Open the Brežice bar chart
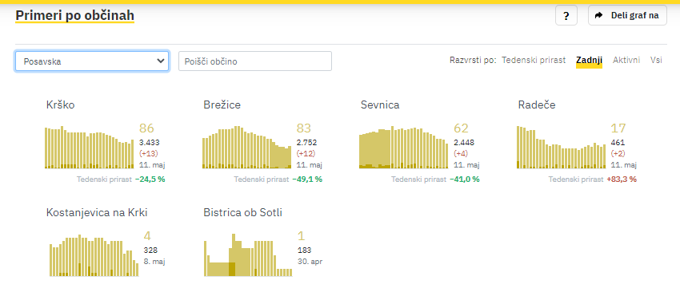Screen dimensions: 680x288 [x=246, y=147]
